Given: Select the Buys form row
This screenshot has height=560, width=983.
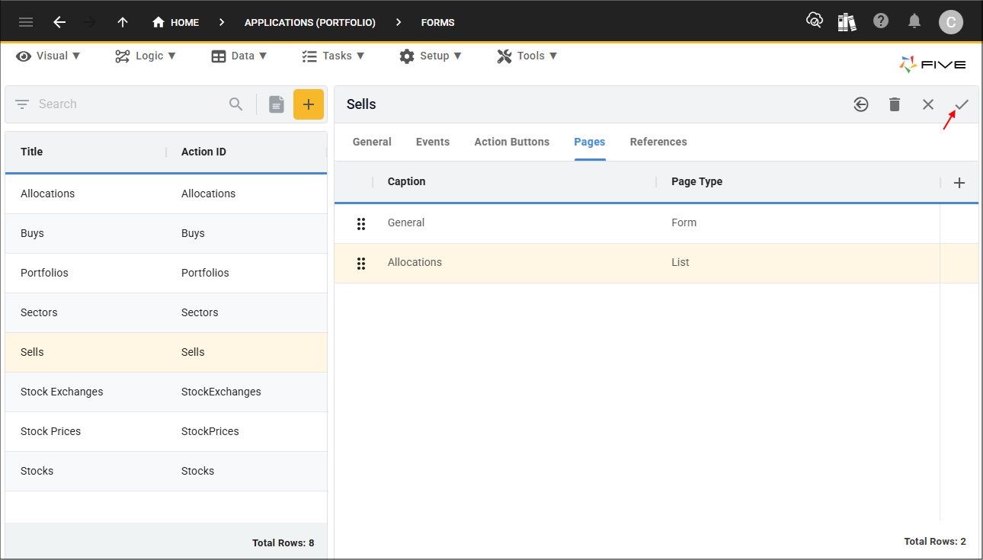Looking at the screenshot, I should coord(166,233).
